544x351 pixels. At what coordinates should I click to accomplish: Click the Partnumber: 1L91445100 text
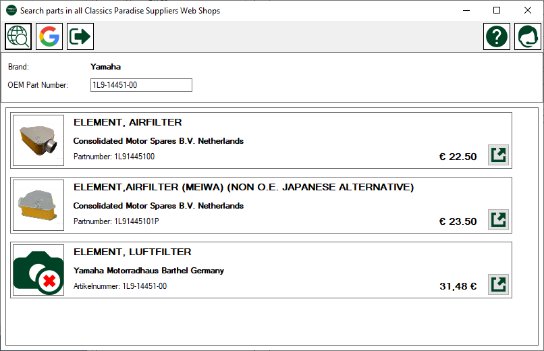[x=114, y=157]
